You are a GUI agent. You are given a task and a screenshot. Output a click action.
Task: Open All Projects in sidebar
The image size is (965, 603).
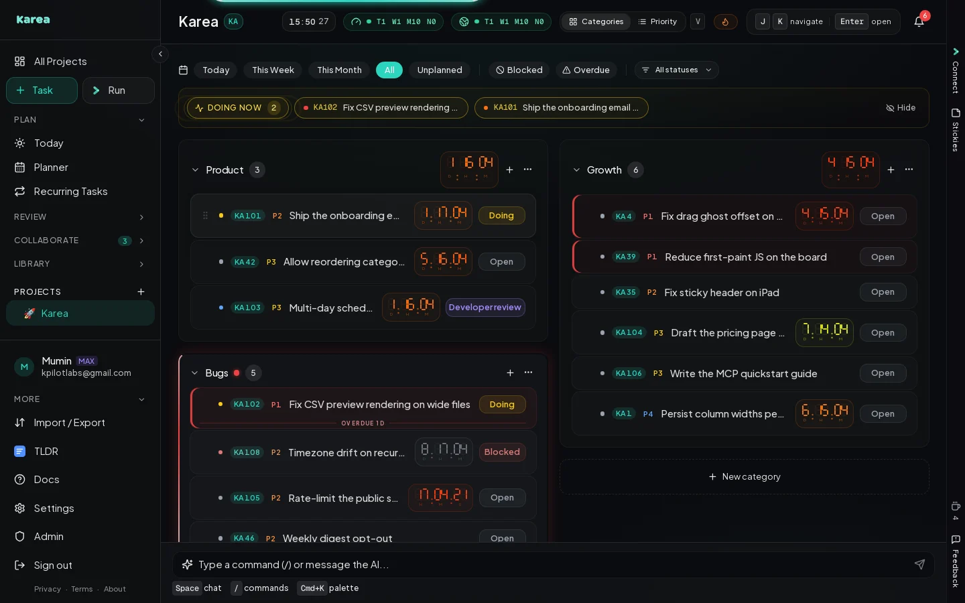tap(80, 62)
